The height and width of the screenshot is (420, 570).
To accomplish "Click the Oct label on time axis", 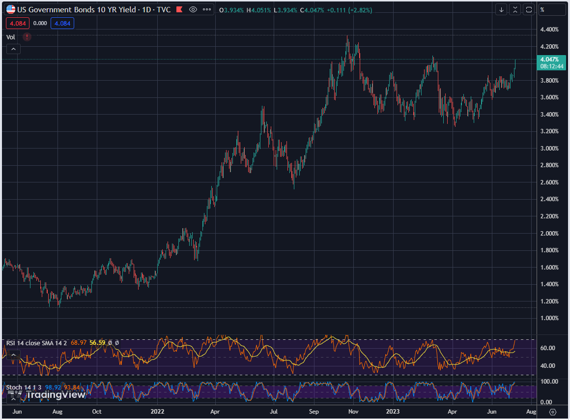I will pos(97,412).
